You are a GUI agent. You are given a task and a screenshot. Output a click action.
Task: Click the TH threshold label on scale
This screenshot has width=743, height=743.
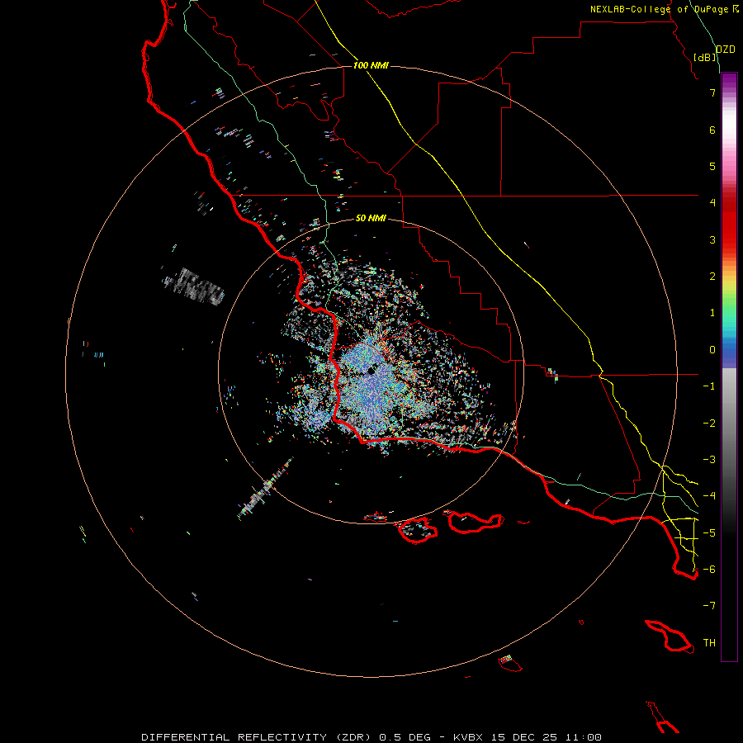(709, 643)
